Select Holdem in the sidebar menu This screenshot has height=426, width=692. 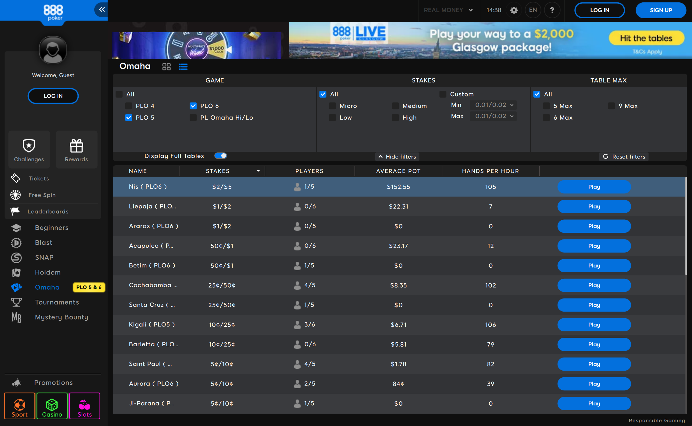48,272
